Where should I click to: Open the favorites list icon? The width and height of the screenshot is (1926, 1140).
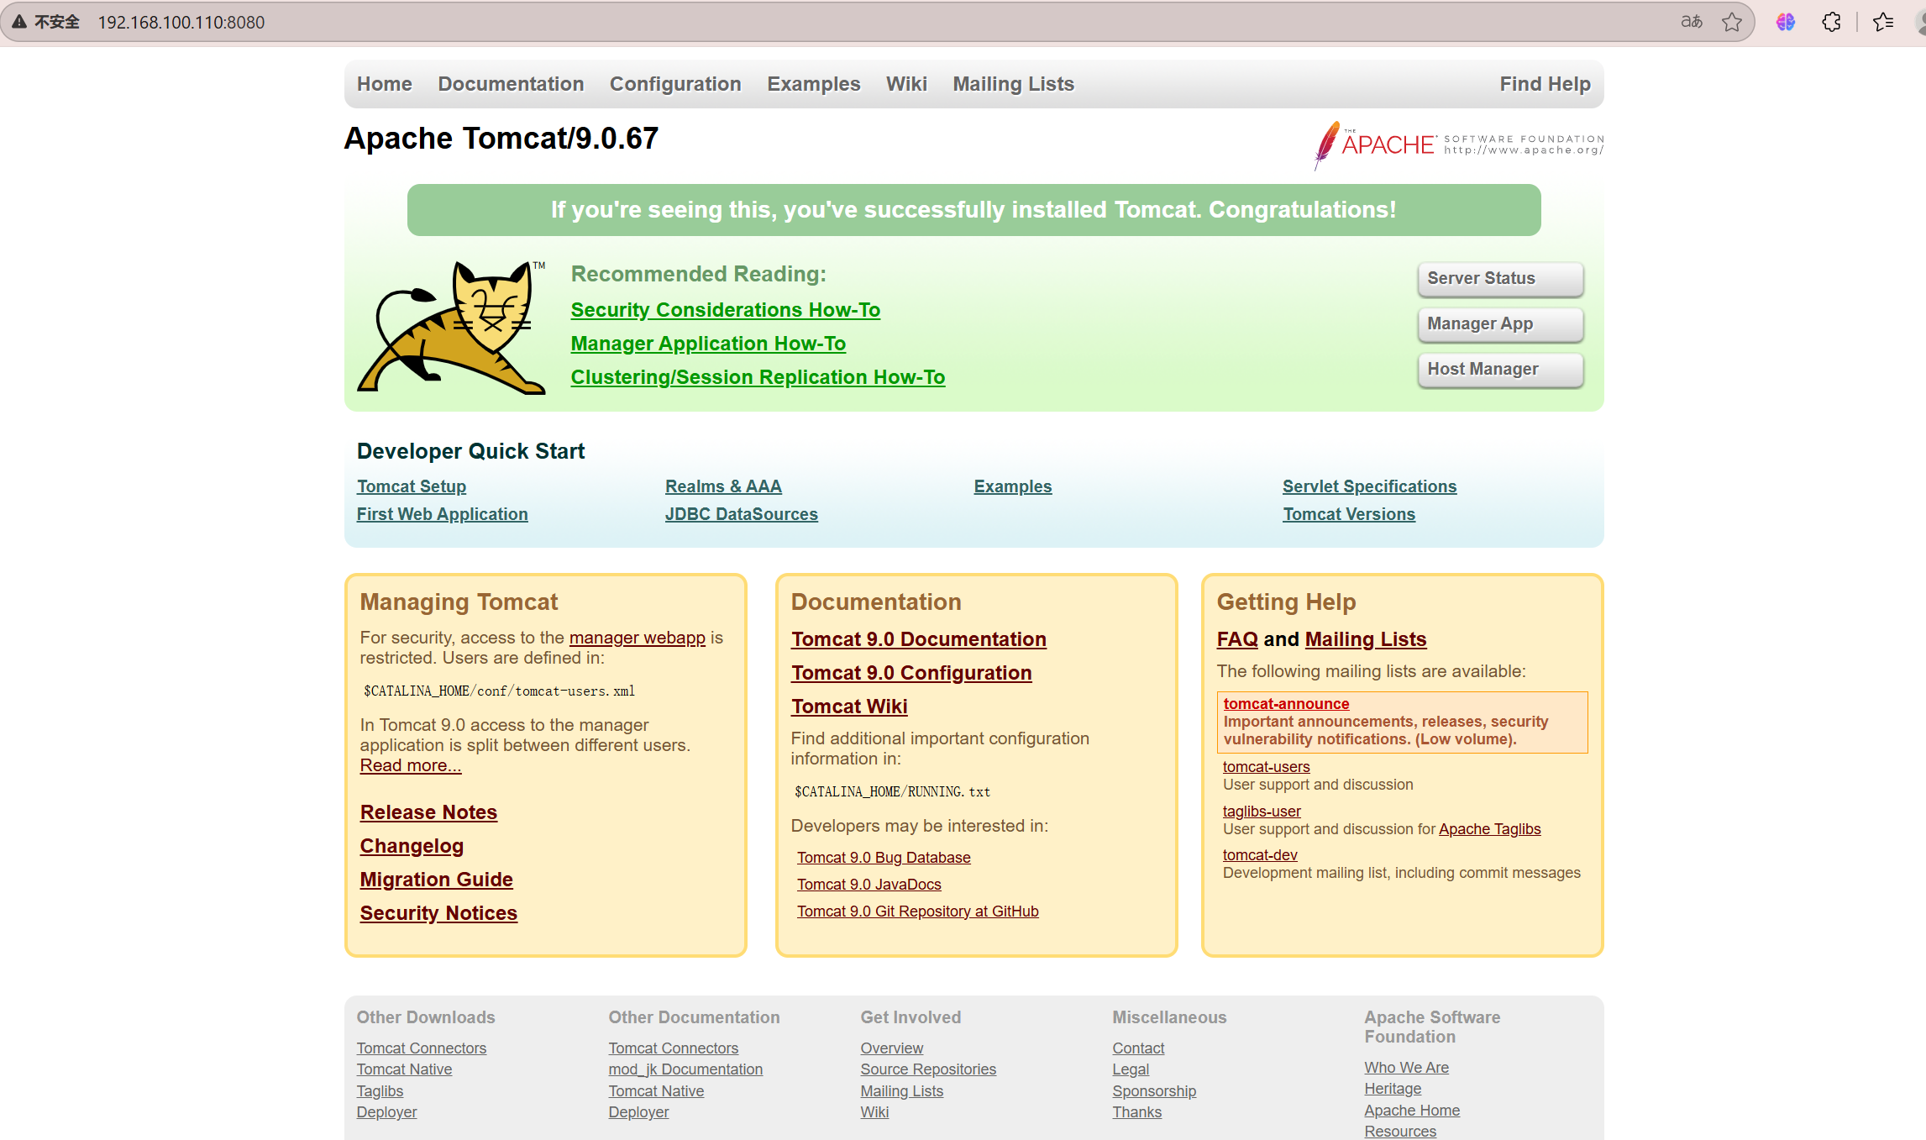click(x=1883, y=22)
